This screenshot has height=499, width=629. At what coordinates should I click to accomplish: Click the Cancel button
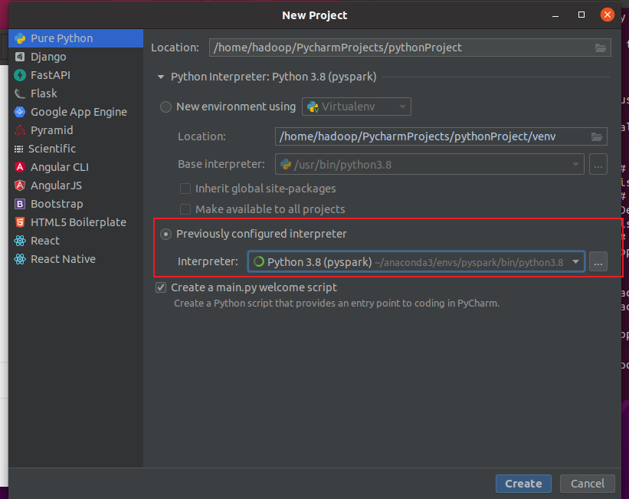pyautogui.click(x=588, y=484)
